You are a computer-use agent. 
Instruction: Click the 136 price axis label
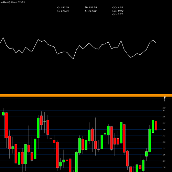164,142
